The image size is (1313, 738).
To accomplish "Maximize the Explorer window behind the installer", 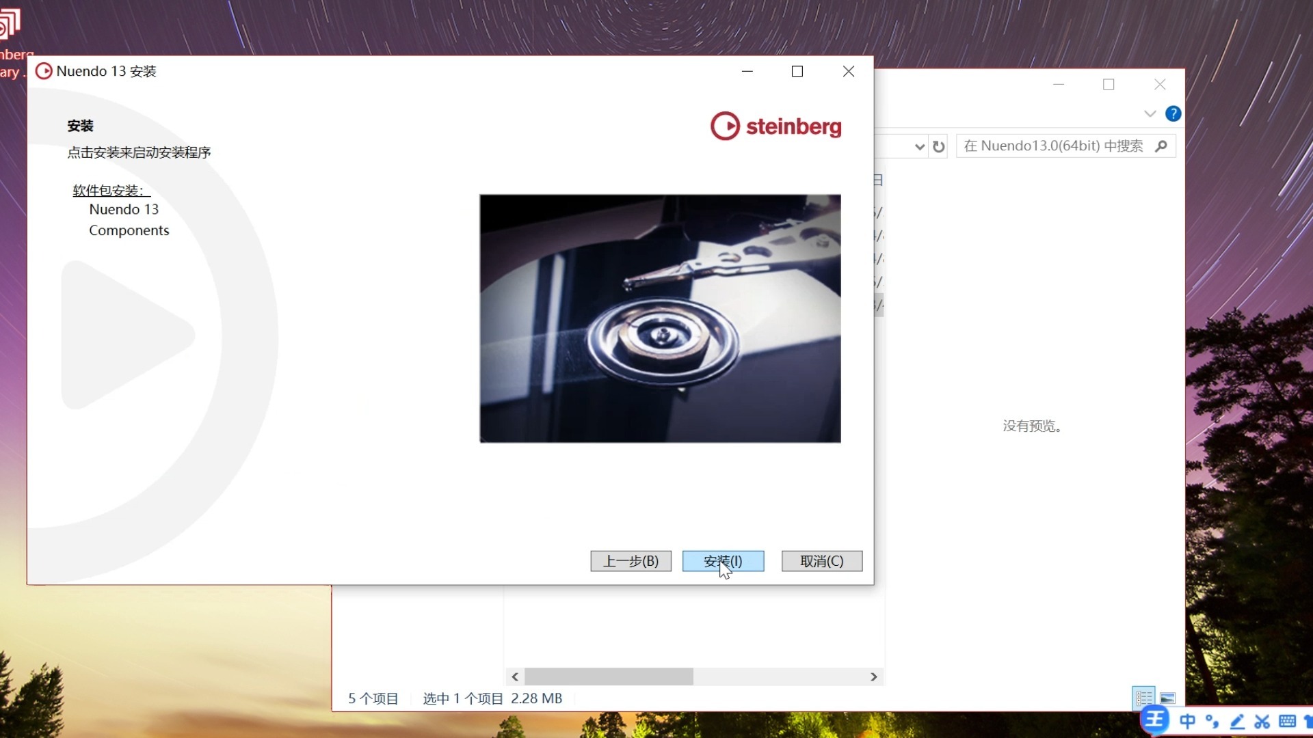I will pyautogui.click(x=1109, y=84).
